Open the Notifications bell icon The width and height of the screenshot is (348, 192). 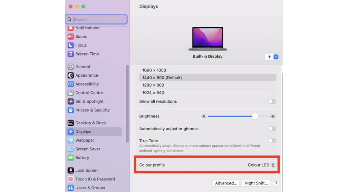pos(71,28)
